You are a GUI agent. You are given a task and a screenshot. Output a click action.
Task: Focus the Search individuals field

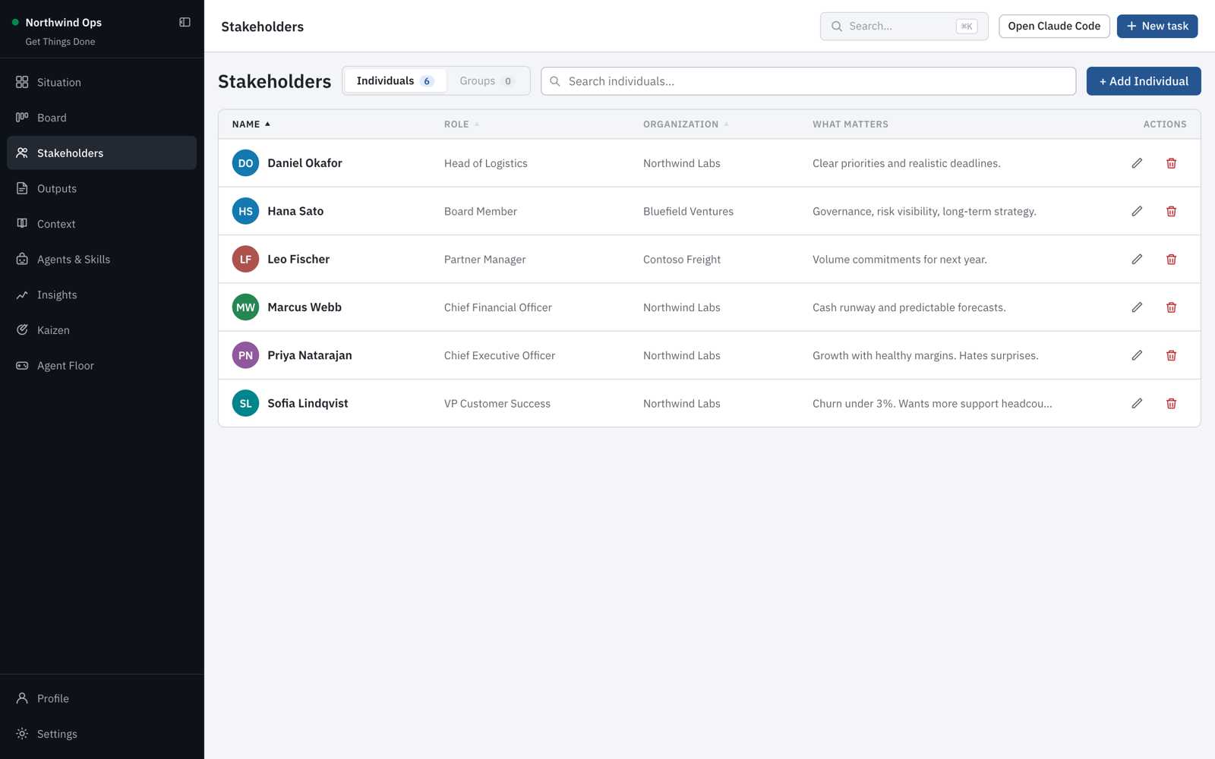pos(808,81)
